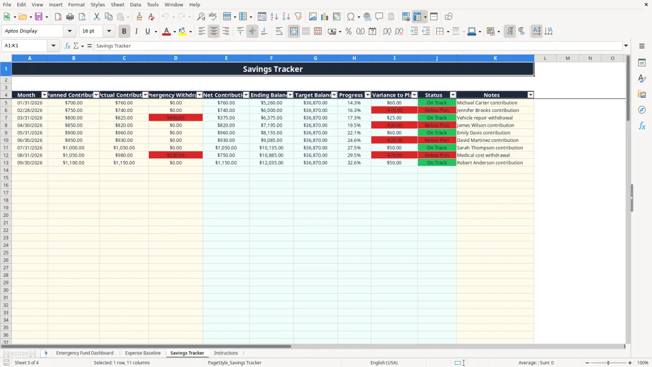652x367 pixels.
Task: Insert Comment speech bubble icon
Action: click(x=379, y=17)
